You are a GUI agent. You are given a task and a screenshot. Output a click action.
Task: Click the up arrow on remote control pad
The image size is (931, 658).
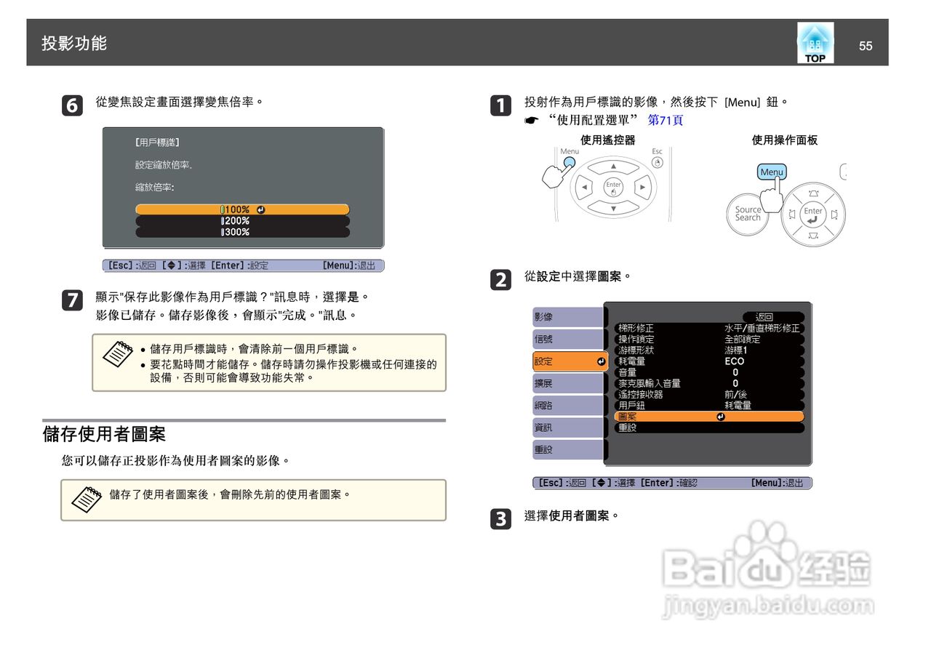click(x=613, y=166)
